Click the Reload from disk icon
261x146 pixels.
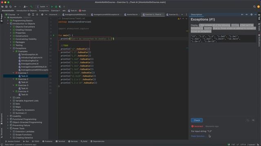click(x=11, y=6)
